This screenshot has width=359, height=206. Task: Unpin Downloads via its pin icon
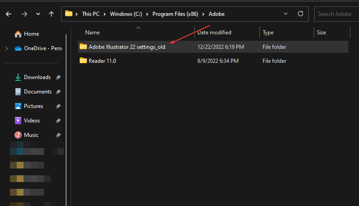58,77
